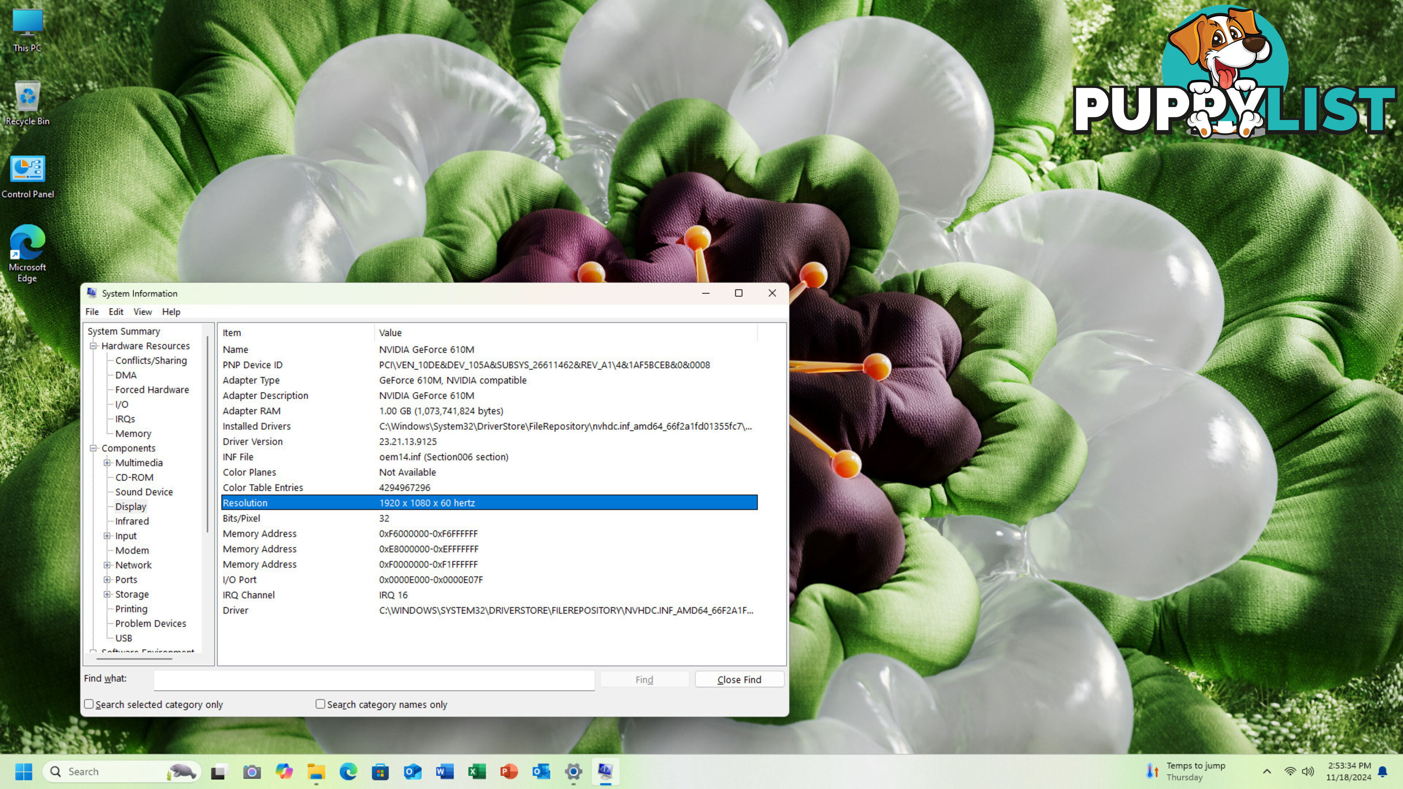Enable Search selected category only checkbox
1403x789 pixels.
(89, 704)
